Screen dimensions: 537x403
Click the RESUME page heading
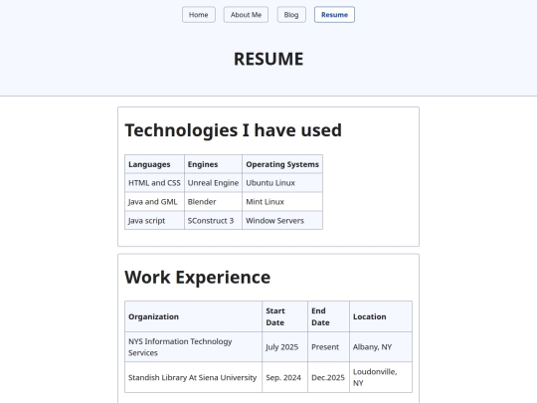point(268,59)
